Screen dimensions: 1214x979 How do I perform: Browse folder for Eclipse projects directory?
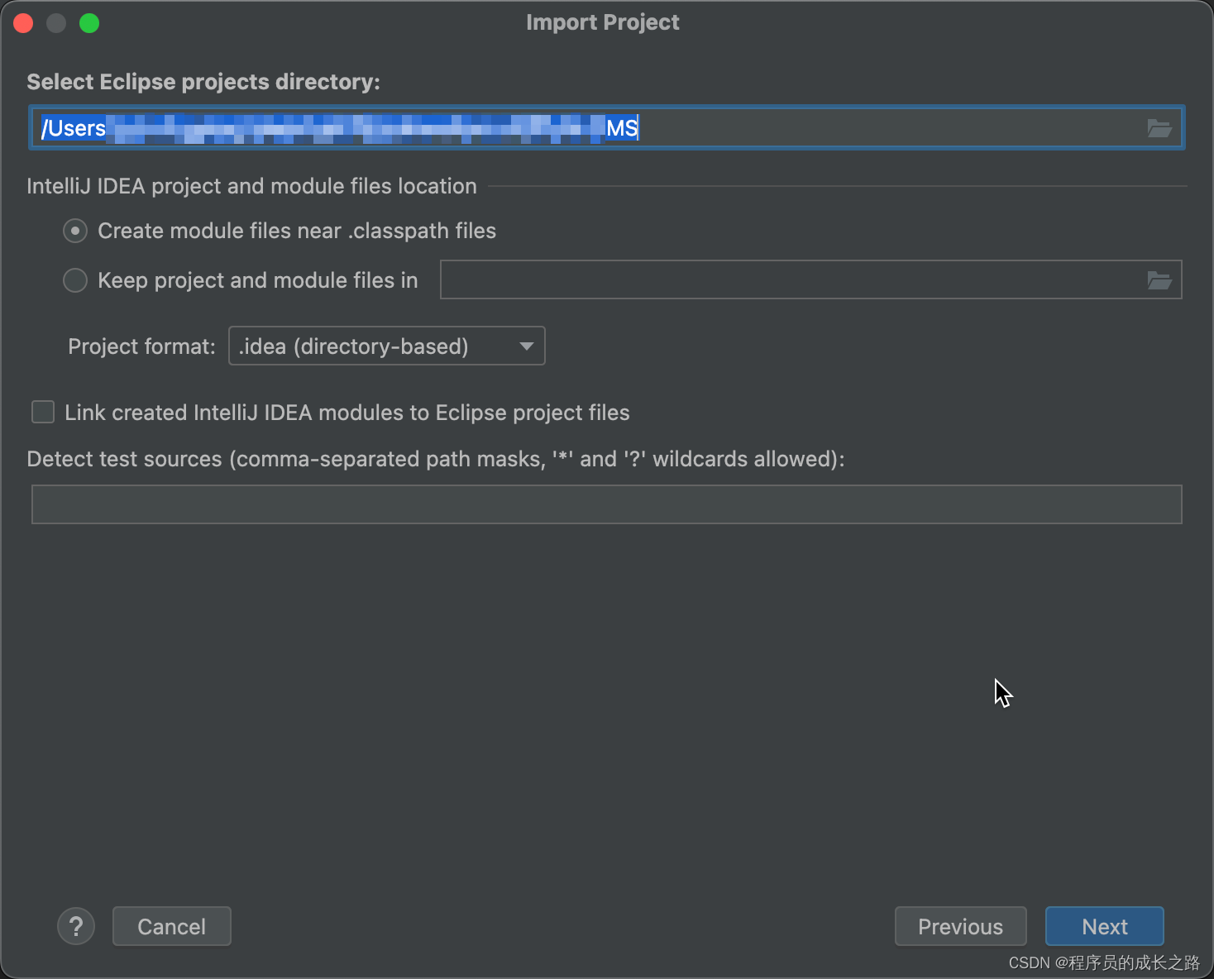(1159, 128)
